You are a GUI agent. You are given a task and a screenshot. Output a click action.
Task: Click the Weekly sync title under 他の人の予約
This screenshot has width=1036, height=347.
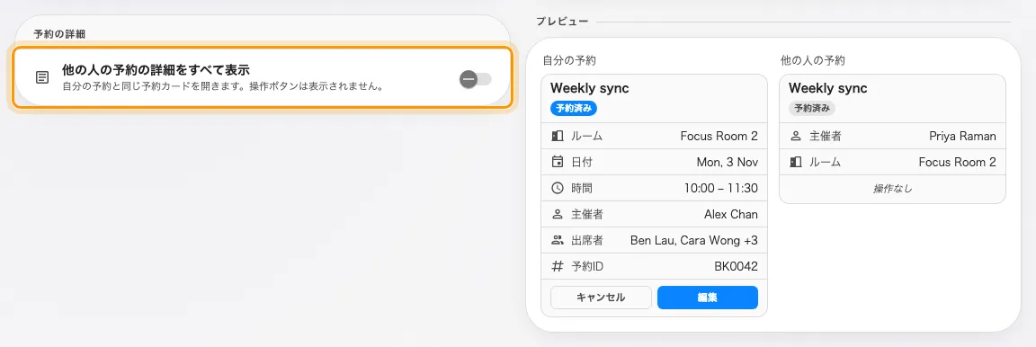tap(828, 88)
